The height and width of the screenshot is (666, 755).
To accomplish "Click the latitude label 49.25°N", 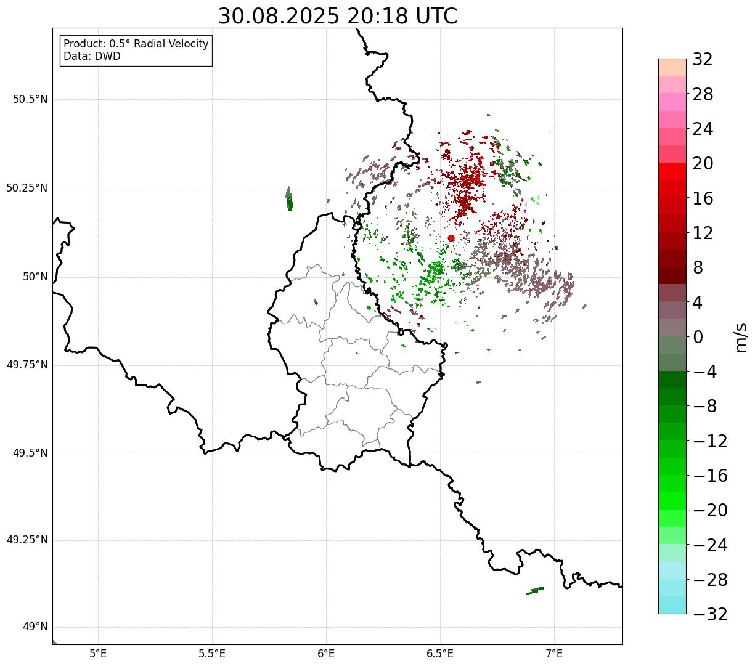I will pos(27,540).
